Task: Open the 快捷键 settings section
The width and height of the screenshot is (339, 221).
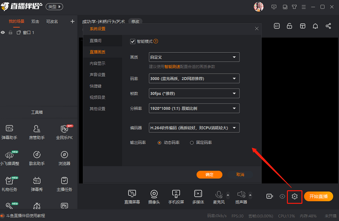Action: (95, 86)
